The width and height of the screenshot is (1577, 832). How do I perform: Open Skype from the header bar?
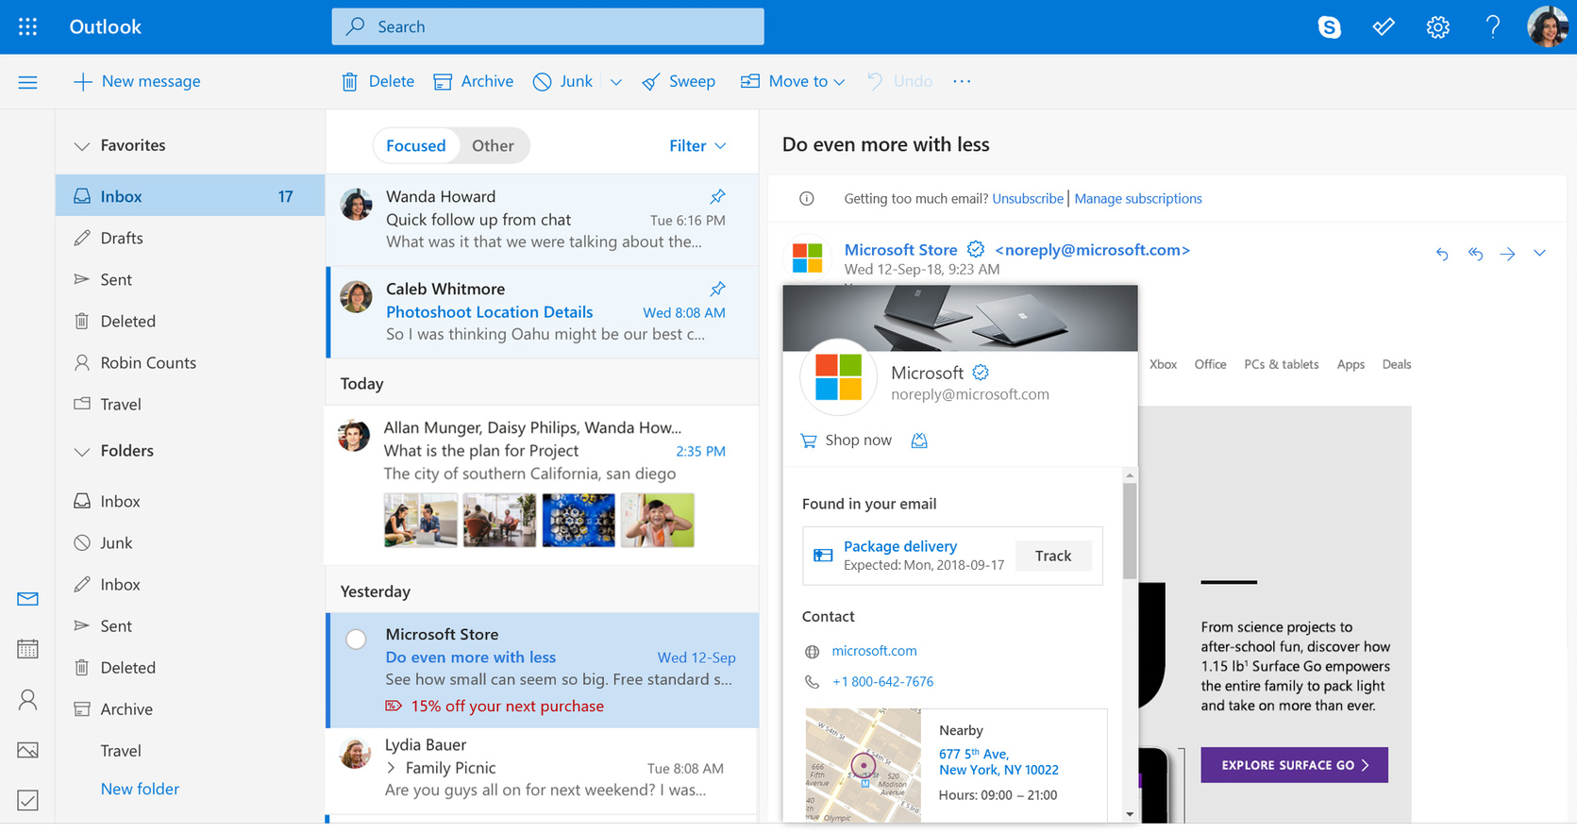(x=1329, y=27)
